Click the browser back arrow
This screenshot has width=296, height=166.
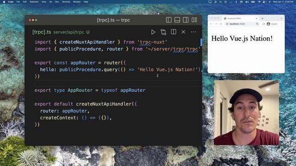coord(211,24)
